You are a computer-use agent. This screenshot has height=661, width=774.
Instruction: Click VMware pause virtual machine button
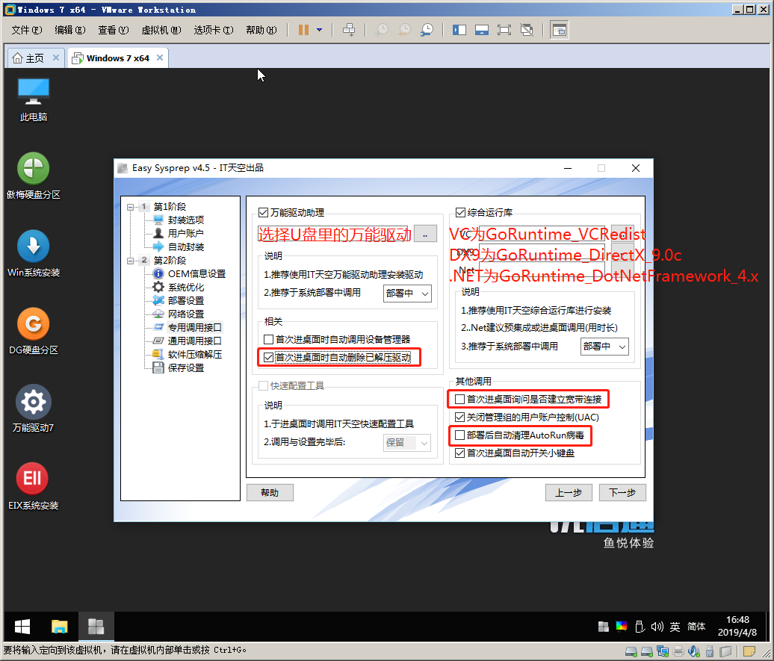point(303,30)
